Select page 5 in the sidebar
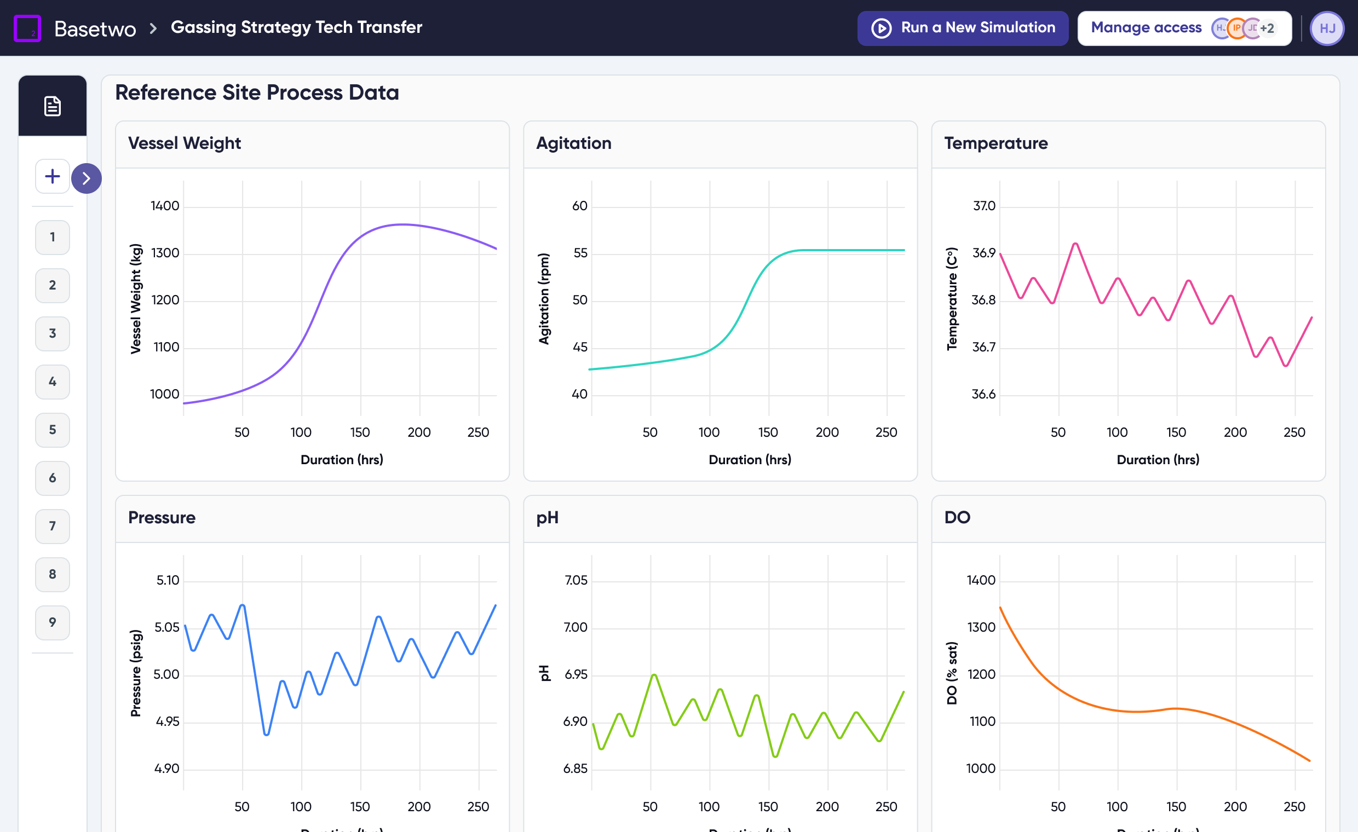 [53, 429]
